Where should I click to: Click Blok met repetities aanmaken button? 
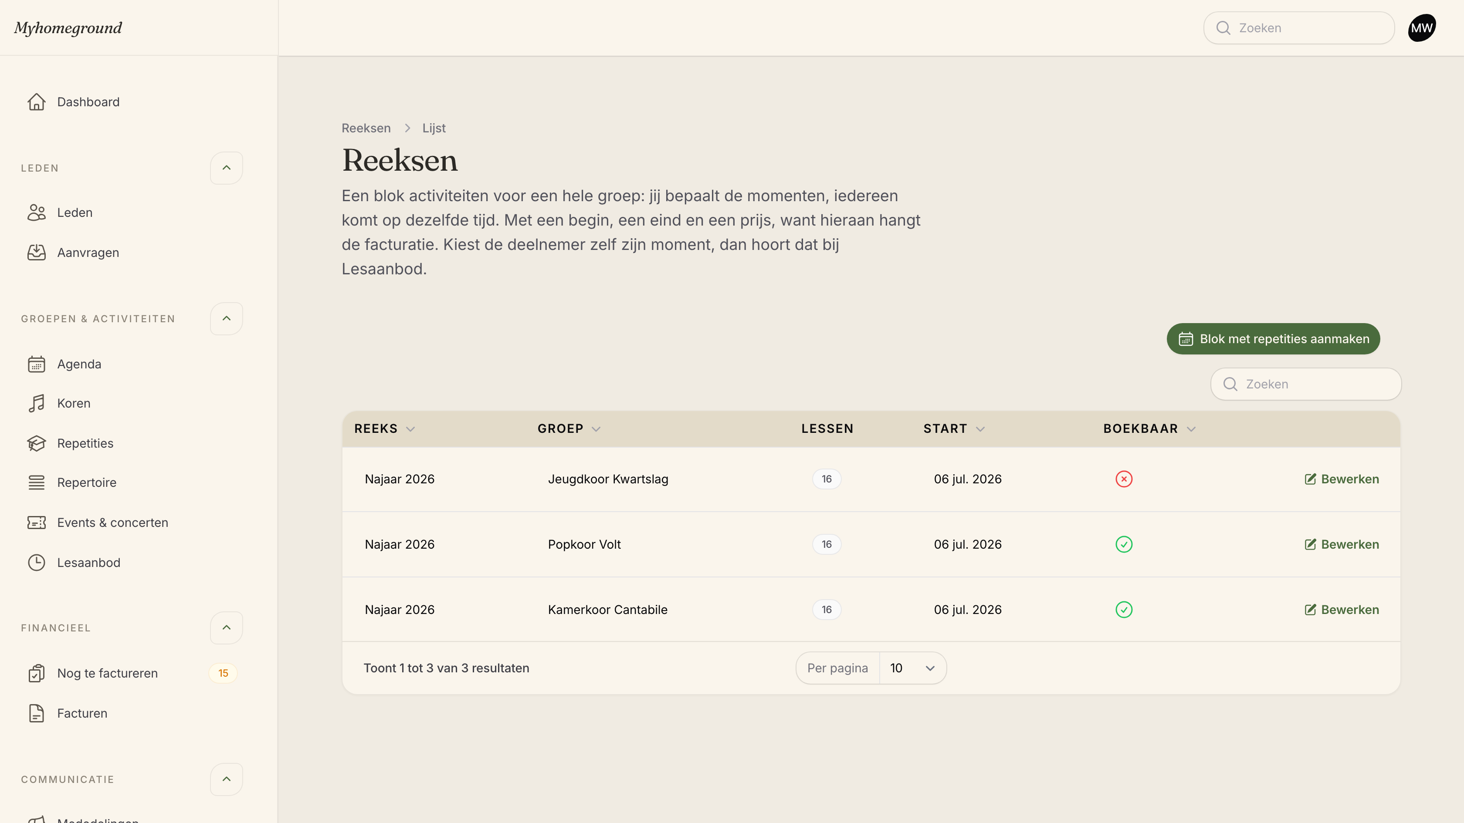(x=1273, y=338)
